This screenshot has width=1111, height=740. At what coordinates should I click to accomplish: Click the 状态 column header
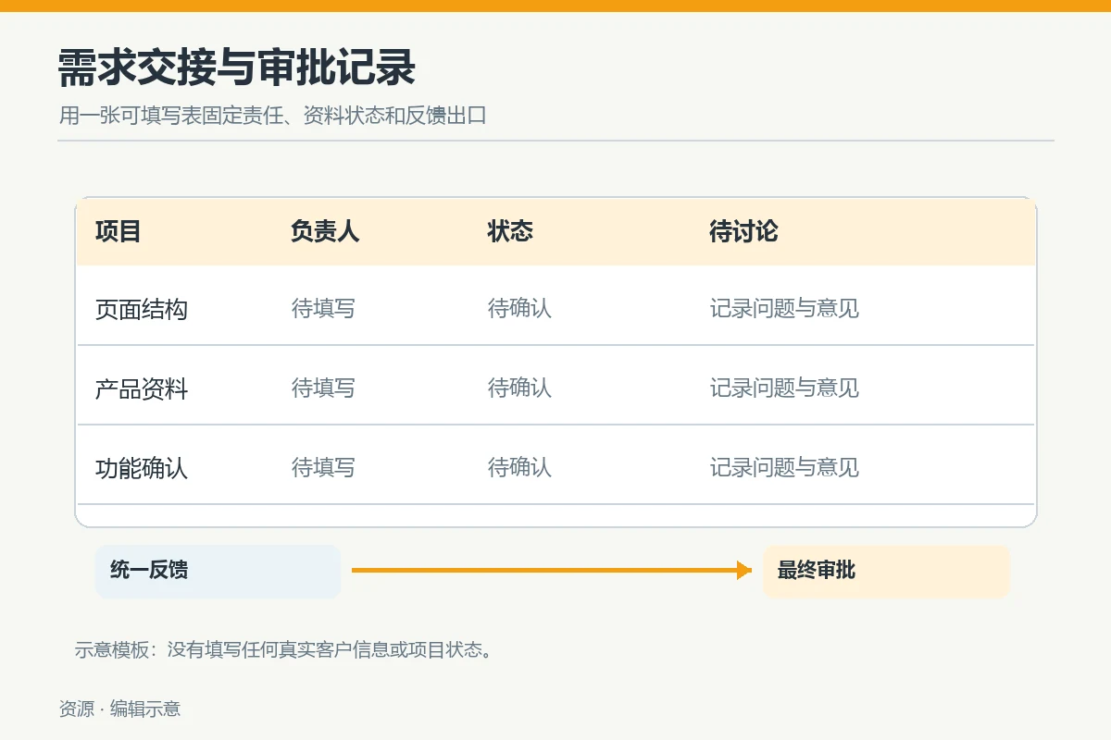point(510,231)
